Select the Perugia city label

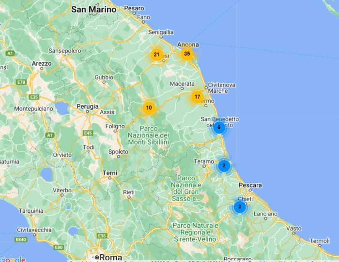point(88,106)
